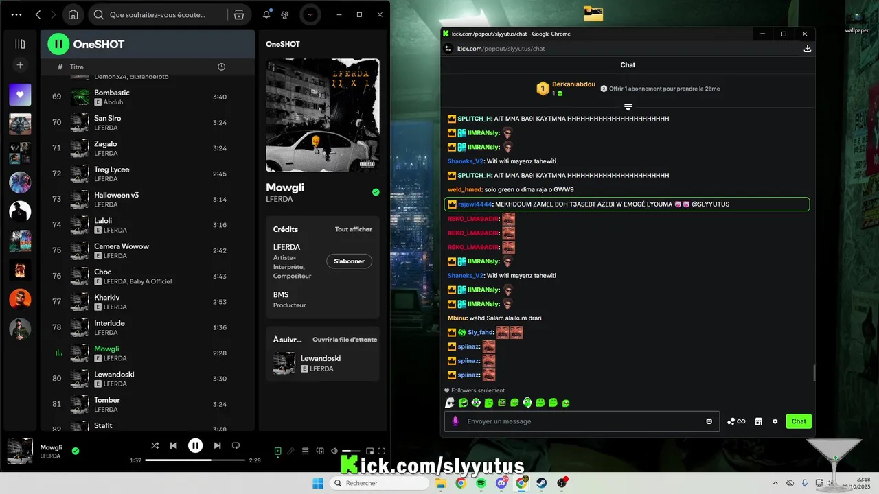This screenshot has height=494, width=879.
Task: Open the miniplayer
Action: tap(370, 451)
